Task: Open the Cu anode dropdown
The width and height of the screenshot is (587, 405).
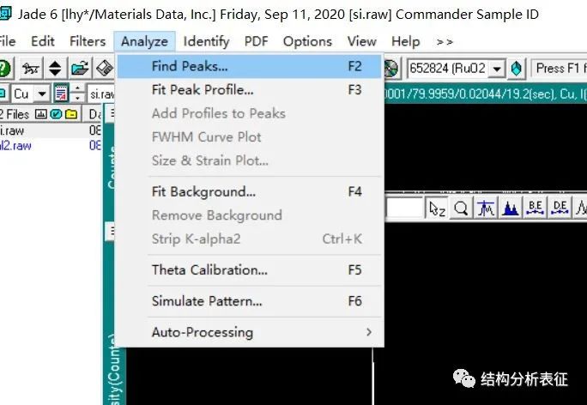Action: coord(42,94)
